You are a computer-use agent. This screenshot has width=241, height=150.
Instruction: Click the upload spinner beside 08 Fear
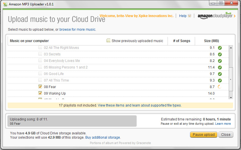(219, 87)
